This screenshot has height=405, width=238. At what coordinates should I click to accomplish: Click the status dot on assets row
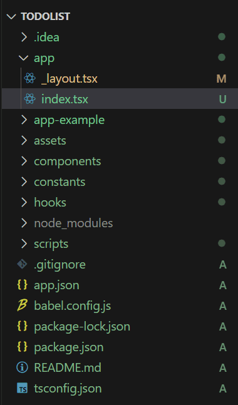click(222, 140)
